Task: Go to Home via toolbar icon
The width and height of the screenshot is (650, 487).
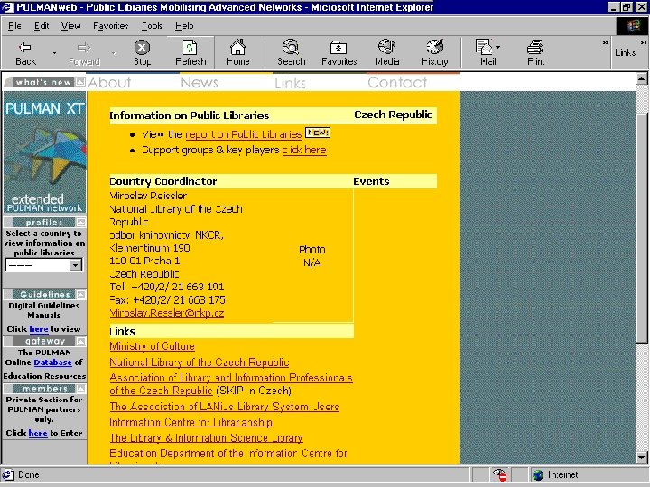Action: pyautogui.click(x=238, y=53)
